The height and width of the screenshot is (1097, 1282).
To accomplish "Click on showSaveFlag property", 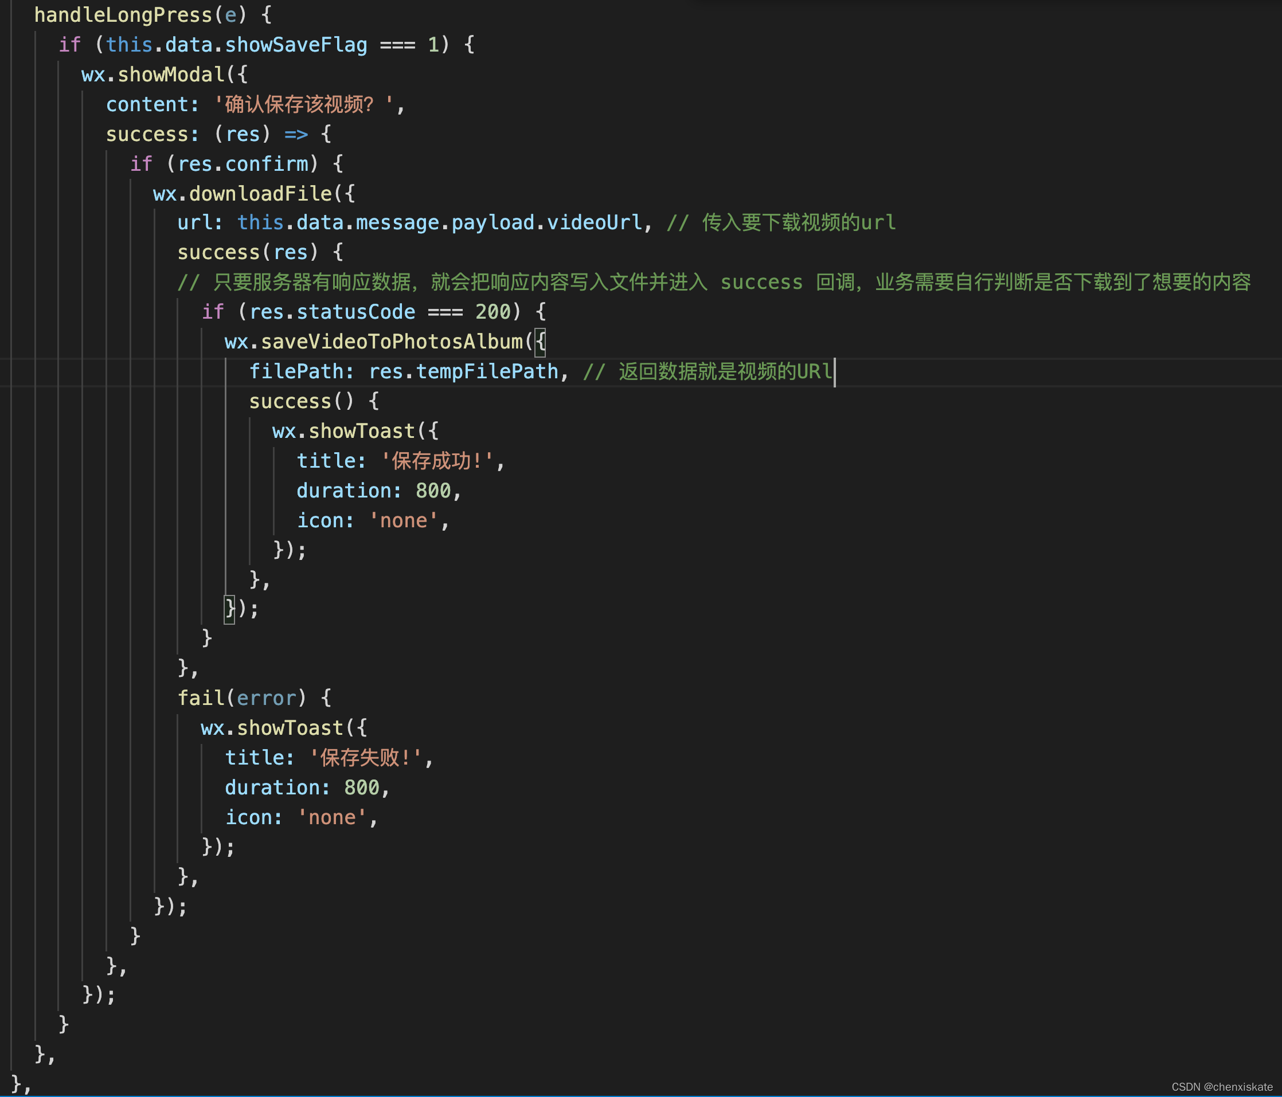I will coord(296,45).
